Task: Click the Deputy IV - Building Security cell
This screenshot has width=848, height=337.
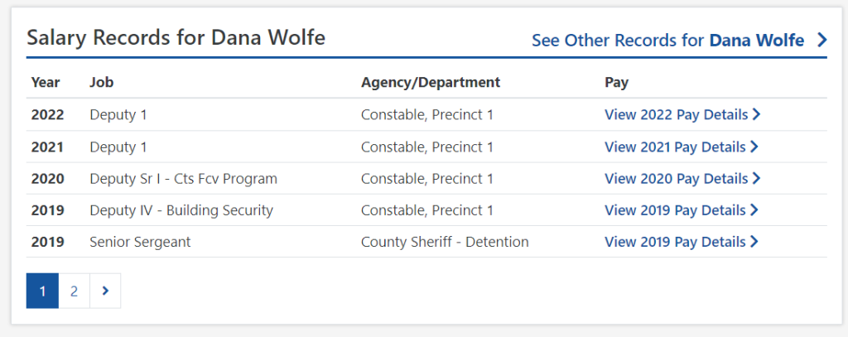Action: tap(181, 210)
